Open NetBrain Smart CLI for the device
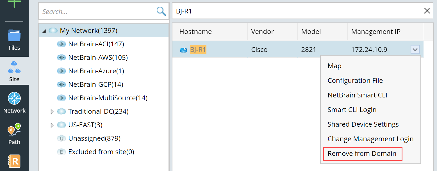This screenshot has width=437, height=171. tap(357, 95)
